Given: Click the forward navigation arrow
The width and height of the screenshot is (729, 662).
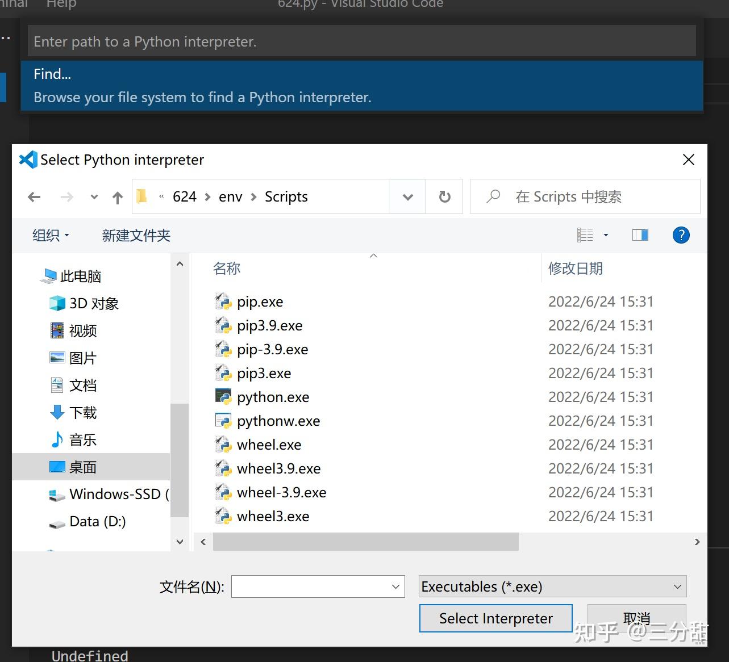Looking at the screenshot, I should tap(66, 196).
